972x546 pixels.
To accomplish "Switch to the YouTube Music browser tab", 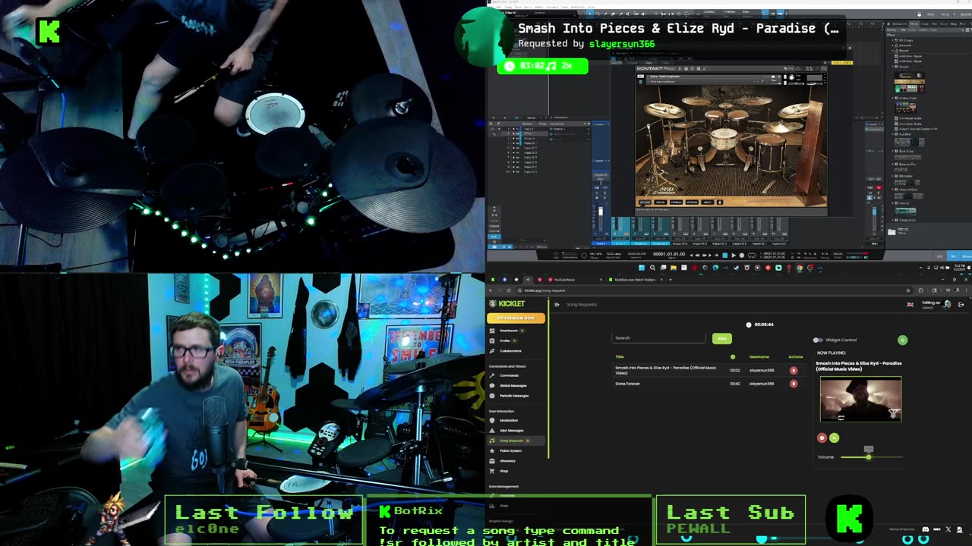I will (566, 280).
